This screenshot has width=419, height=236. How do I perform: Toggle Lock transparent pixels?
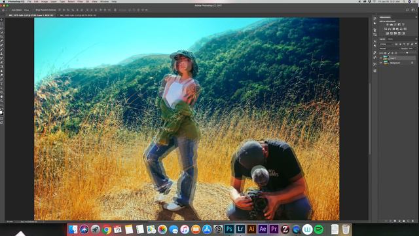click(386, 53)
